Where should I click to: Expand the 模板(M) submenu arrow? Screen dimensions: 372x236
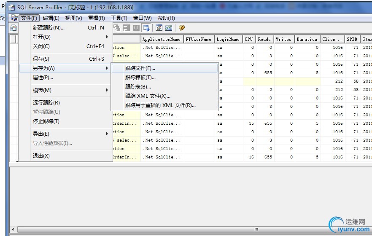(x=107, y=90)
